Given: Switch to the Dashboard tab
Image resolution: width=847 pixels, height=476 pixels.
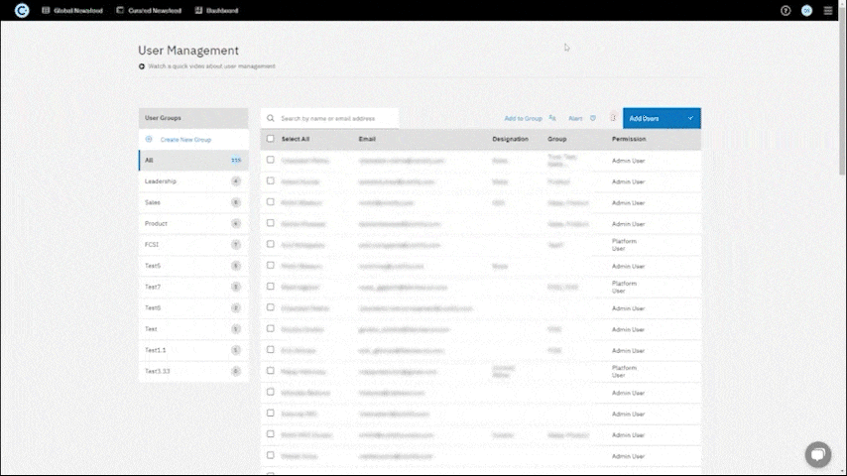Looking at the screenshot, I should point(217,10).
